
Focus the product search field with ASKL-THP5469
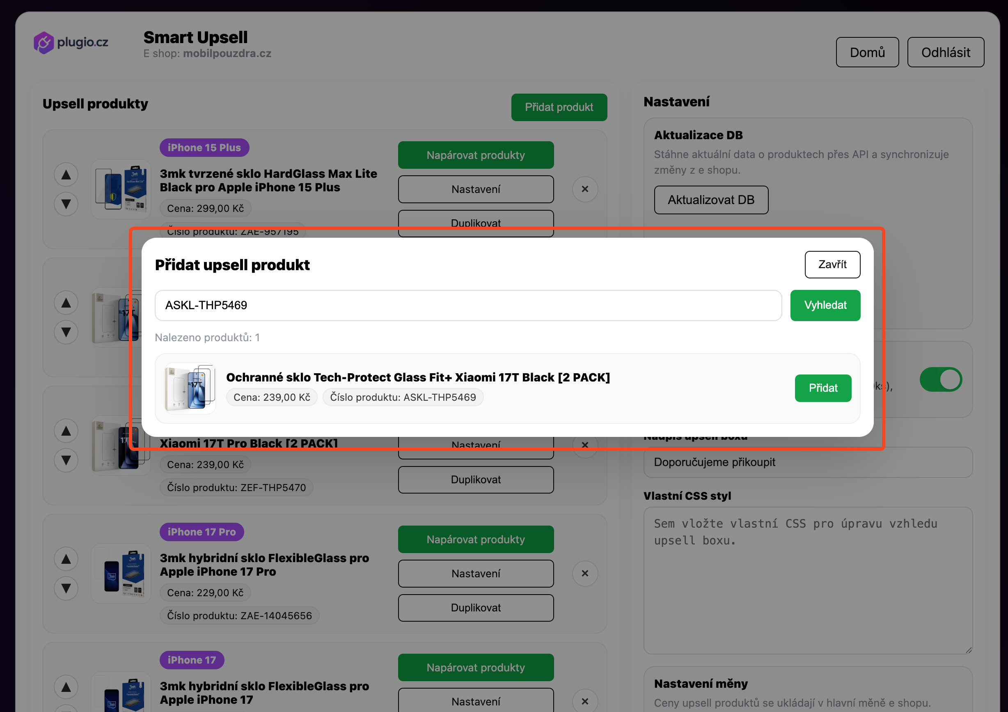(468, 305)
